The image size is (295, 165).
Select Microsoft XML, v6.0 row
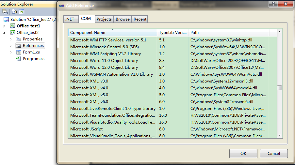click(x=172, y=102)
